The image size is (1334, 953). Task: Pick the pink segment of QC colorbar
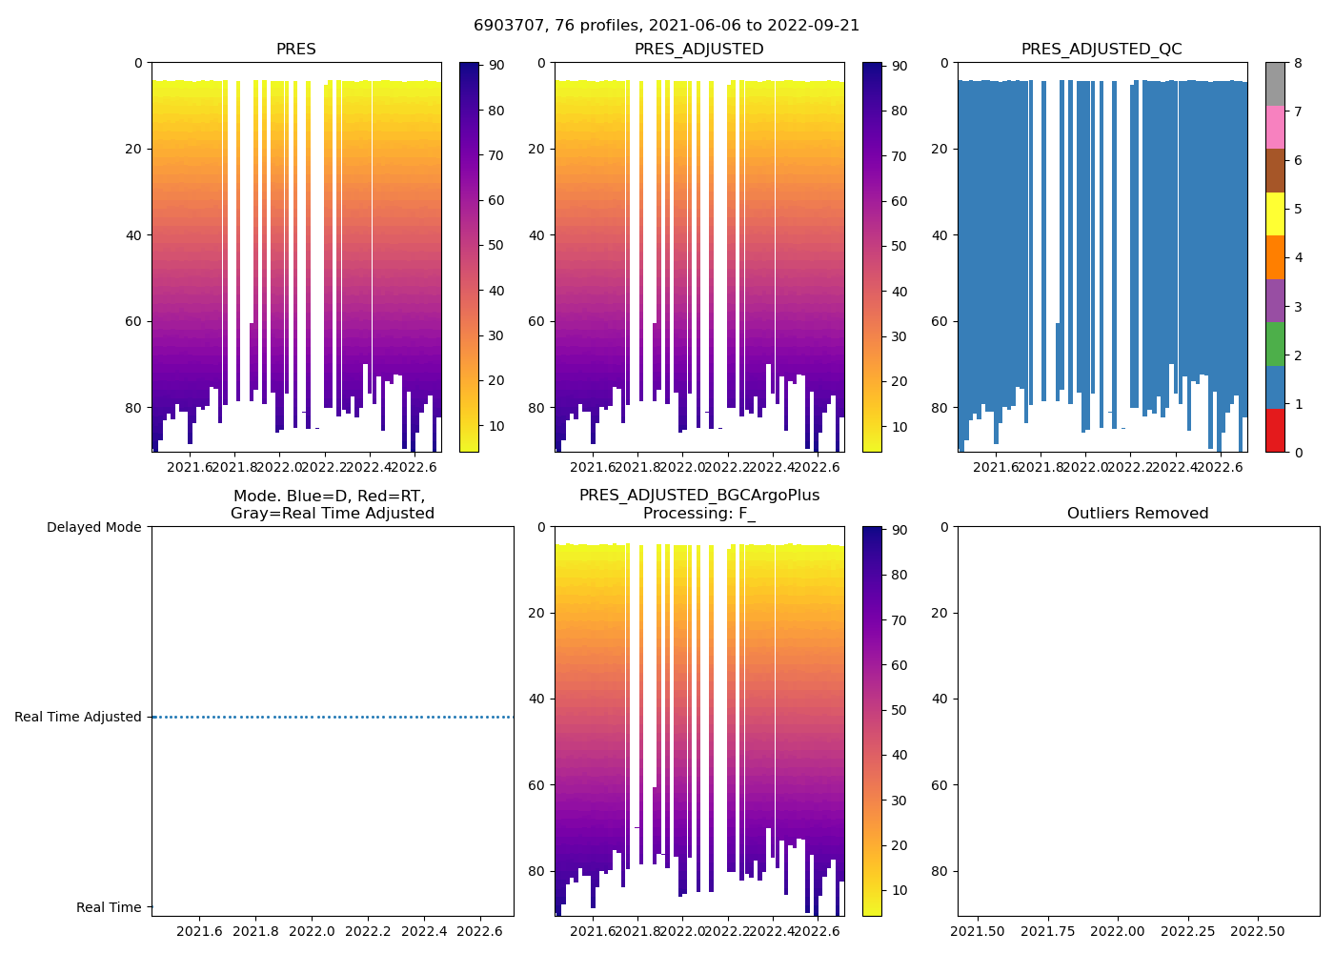(1275, 127)
